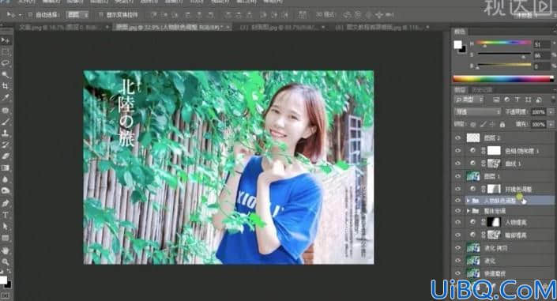The width and height of the screenshot is (557, 301).
Task: Select the Horizontal Type tool
Action: click(6, 215)
